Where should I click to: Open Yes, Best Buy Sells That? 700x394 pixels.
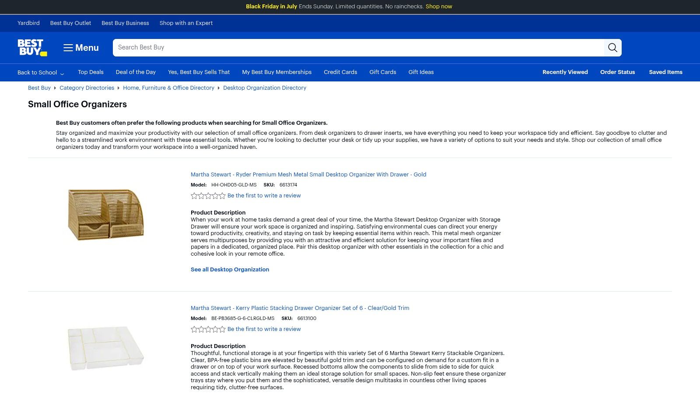click(199, 72)
